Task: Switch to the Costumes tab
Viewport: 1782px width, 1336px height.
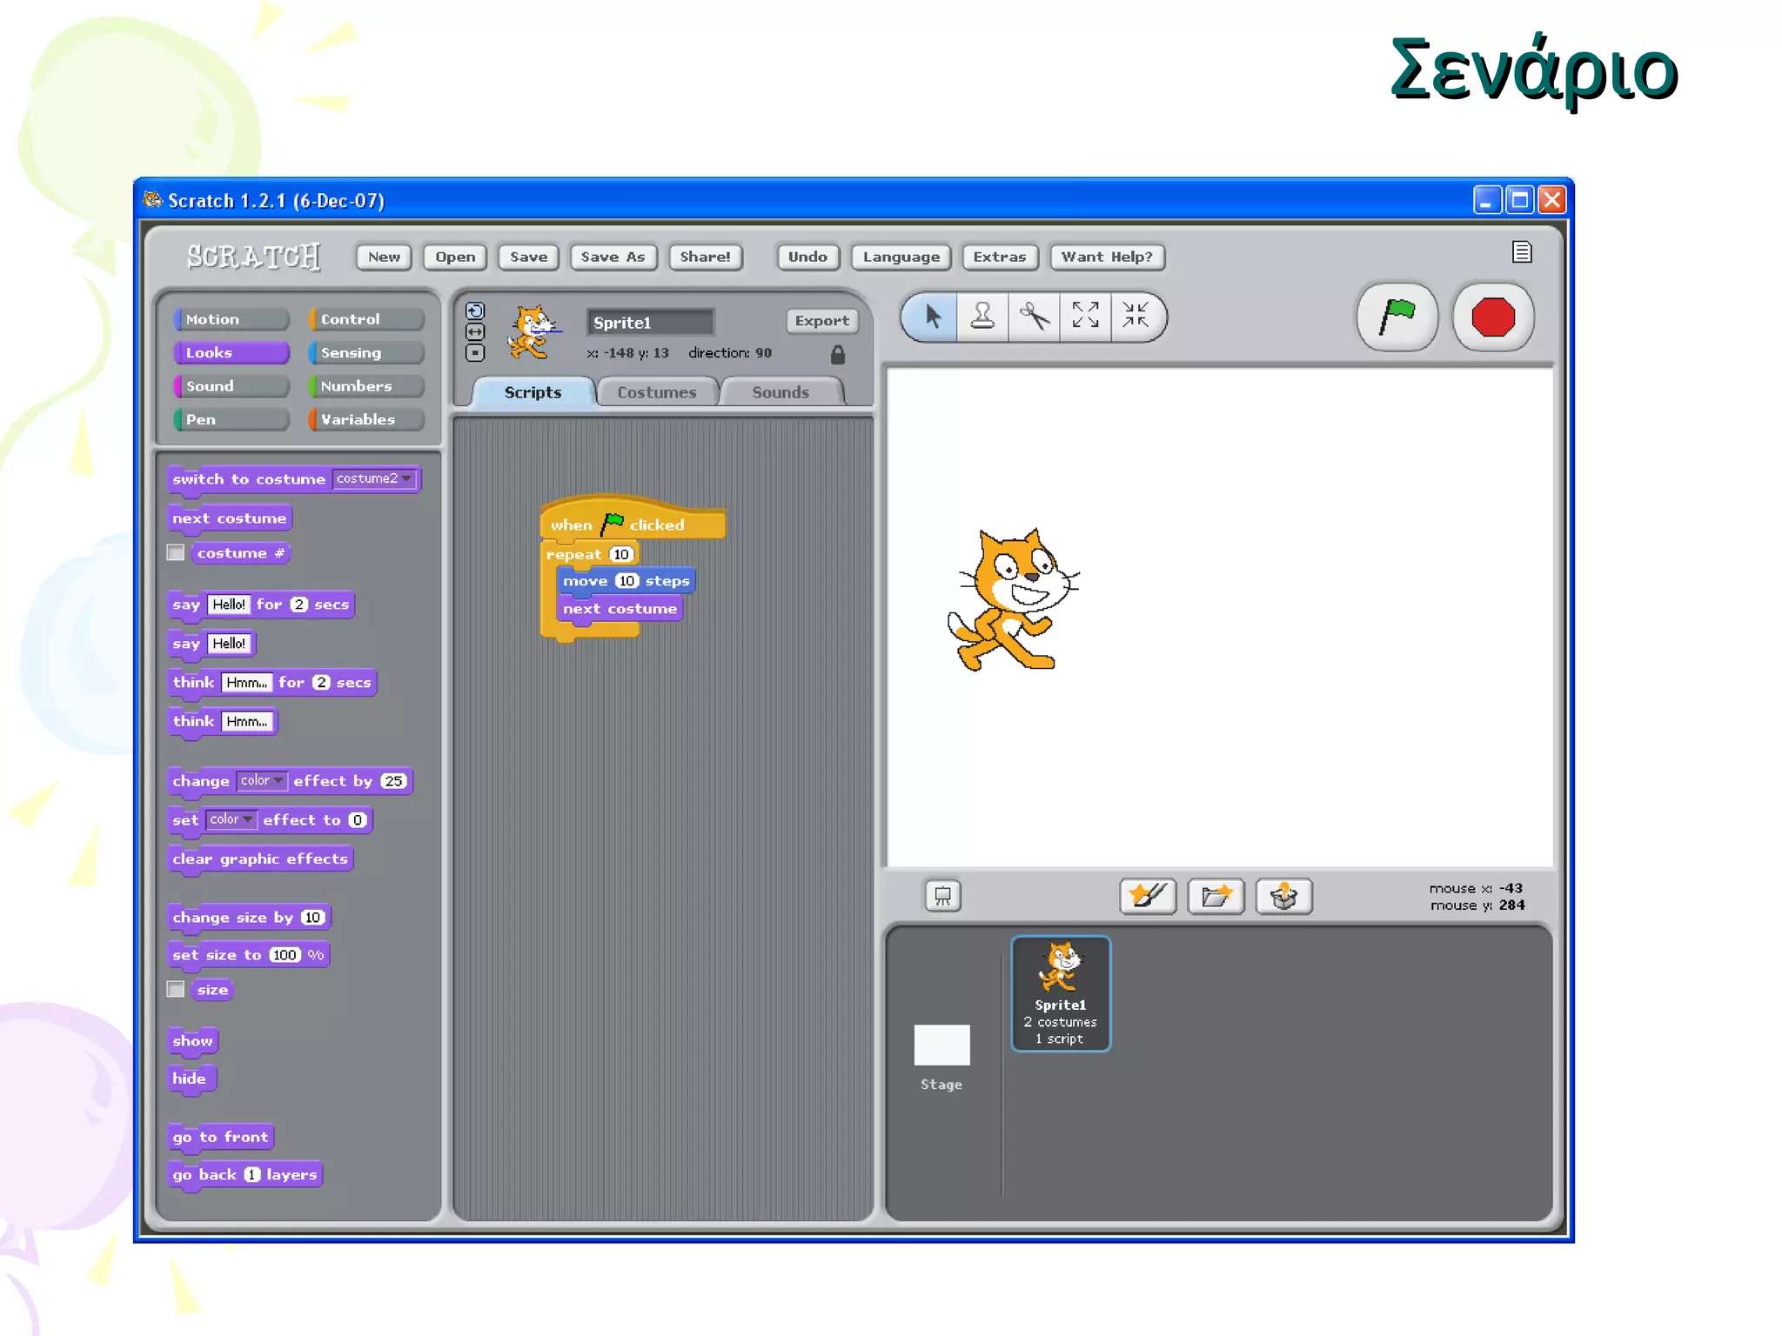Action: click(x=656, y=392)
